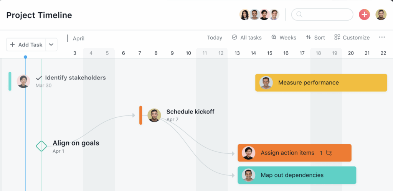Click the avatar on Assign action items
This screenshot has width=393, height=191.
(x=248, y=153)
